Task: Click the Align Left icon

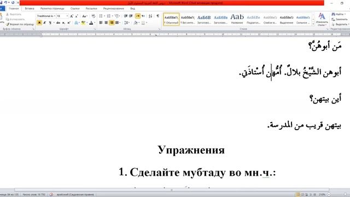Action: click(x=101, y=22)
